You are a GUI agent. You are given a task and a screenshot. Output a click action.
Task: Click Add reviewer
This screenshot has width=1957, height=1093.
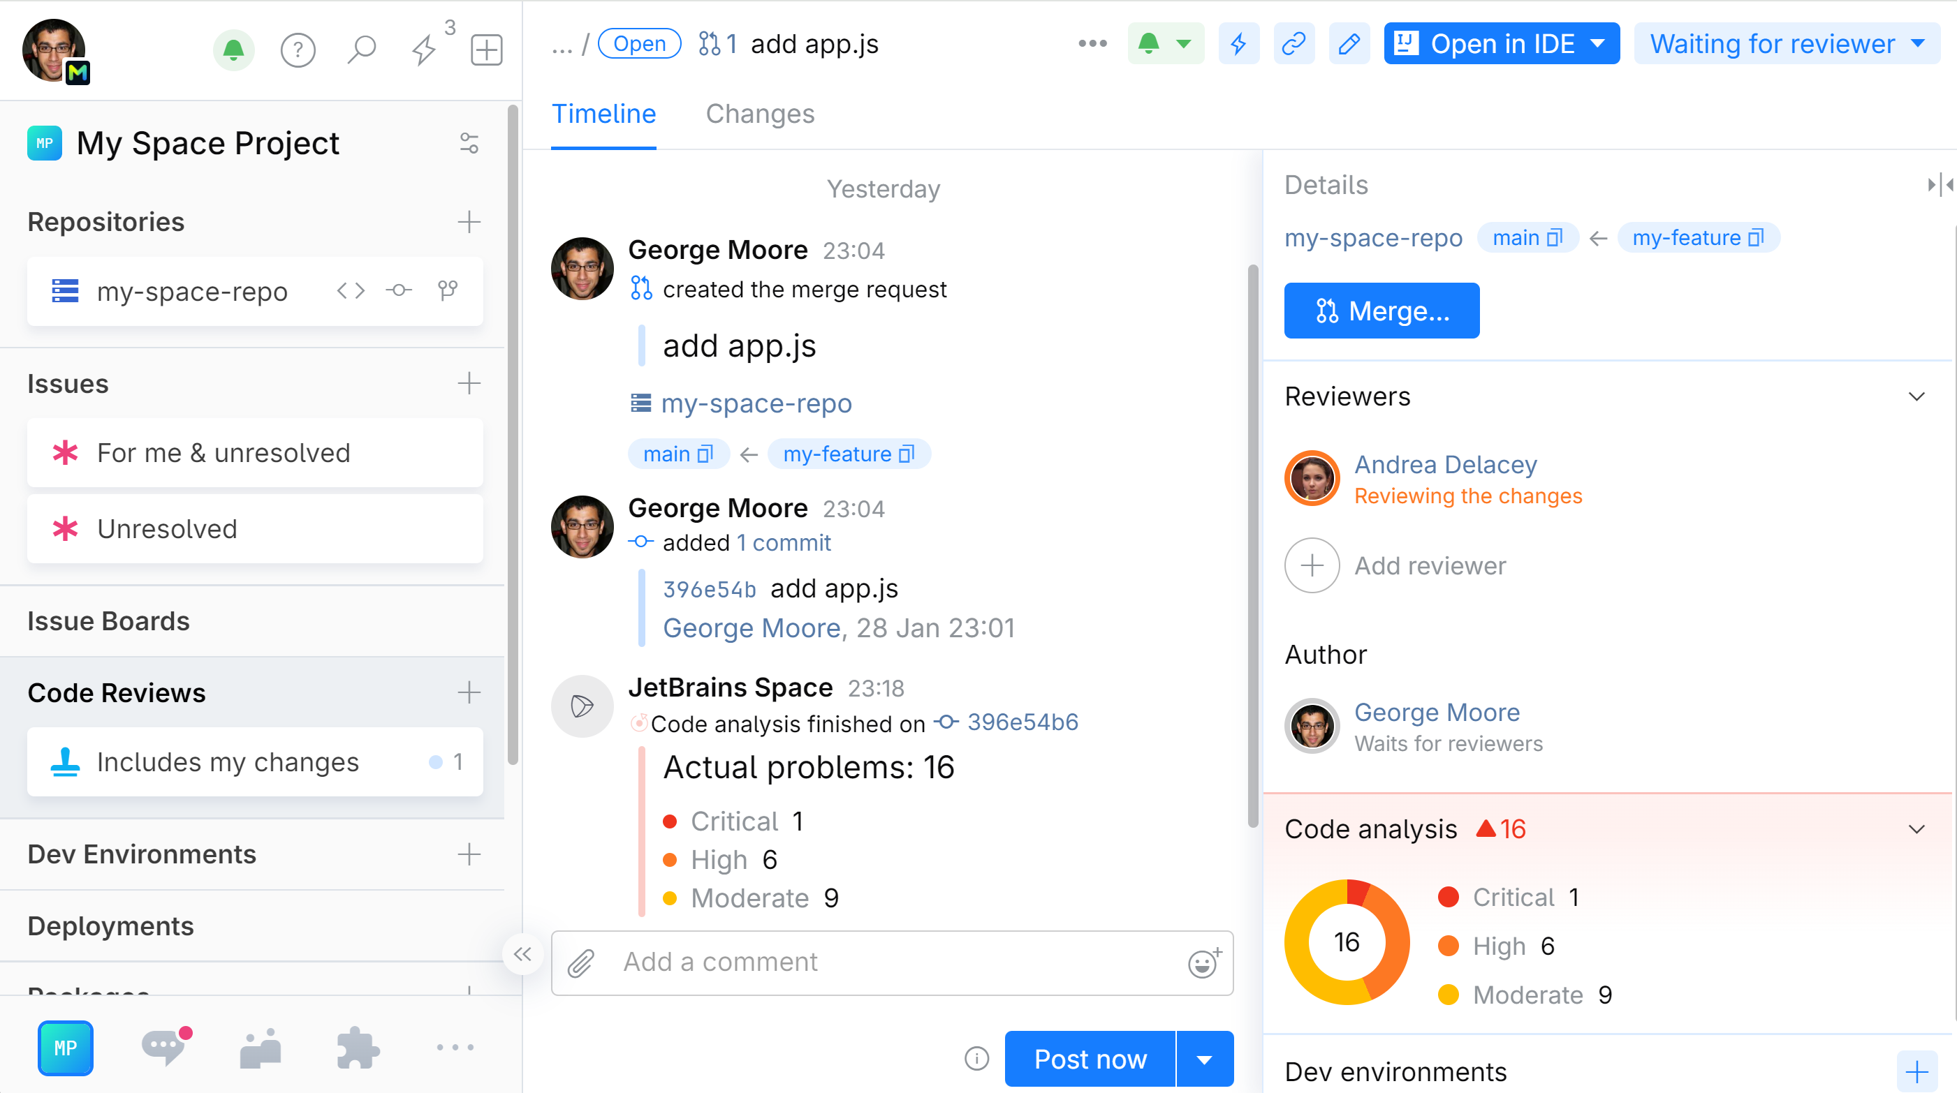[1395, 565]
